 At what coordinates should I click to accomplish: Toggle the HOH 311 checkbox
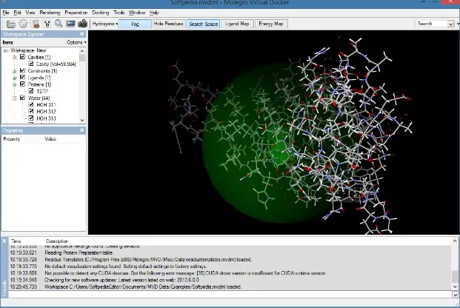tap(31, 104)
